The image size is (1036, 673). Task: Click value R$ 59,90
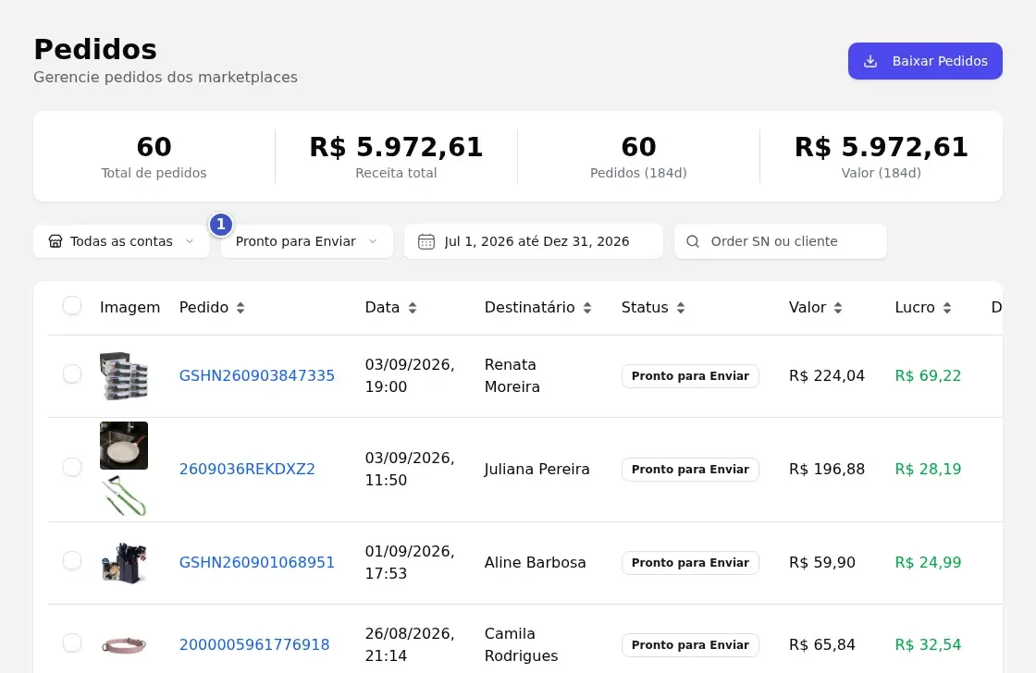click(x=822, y=563)
